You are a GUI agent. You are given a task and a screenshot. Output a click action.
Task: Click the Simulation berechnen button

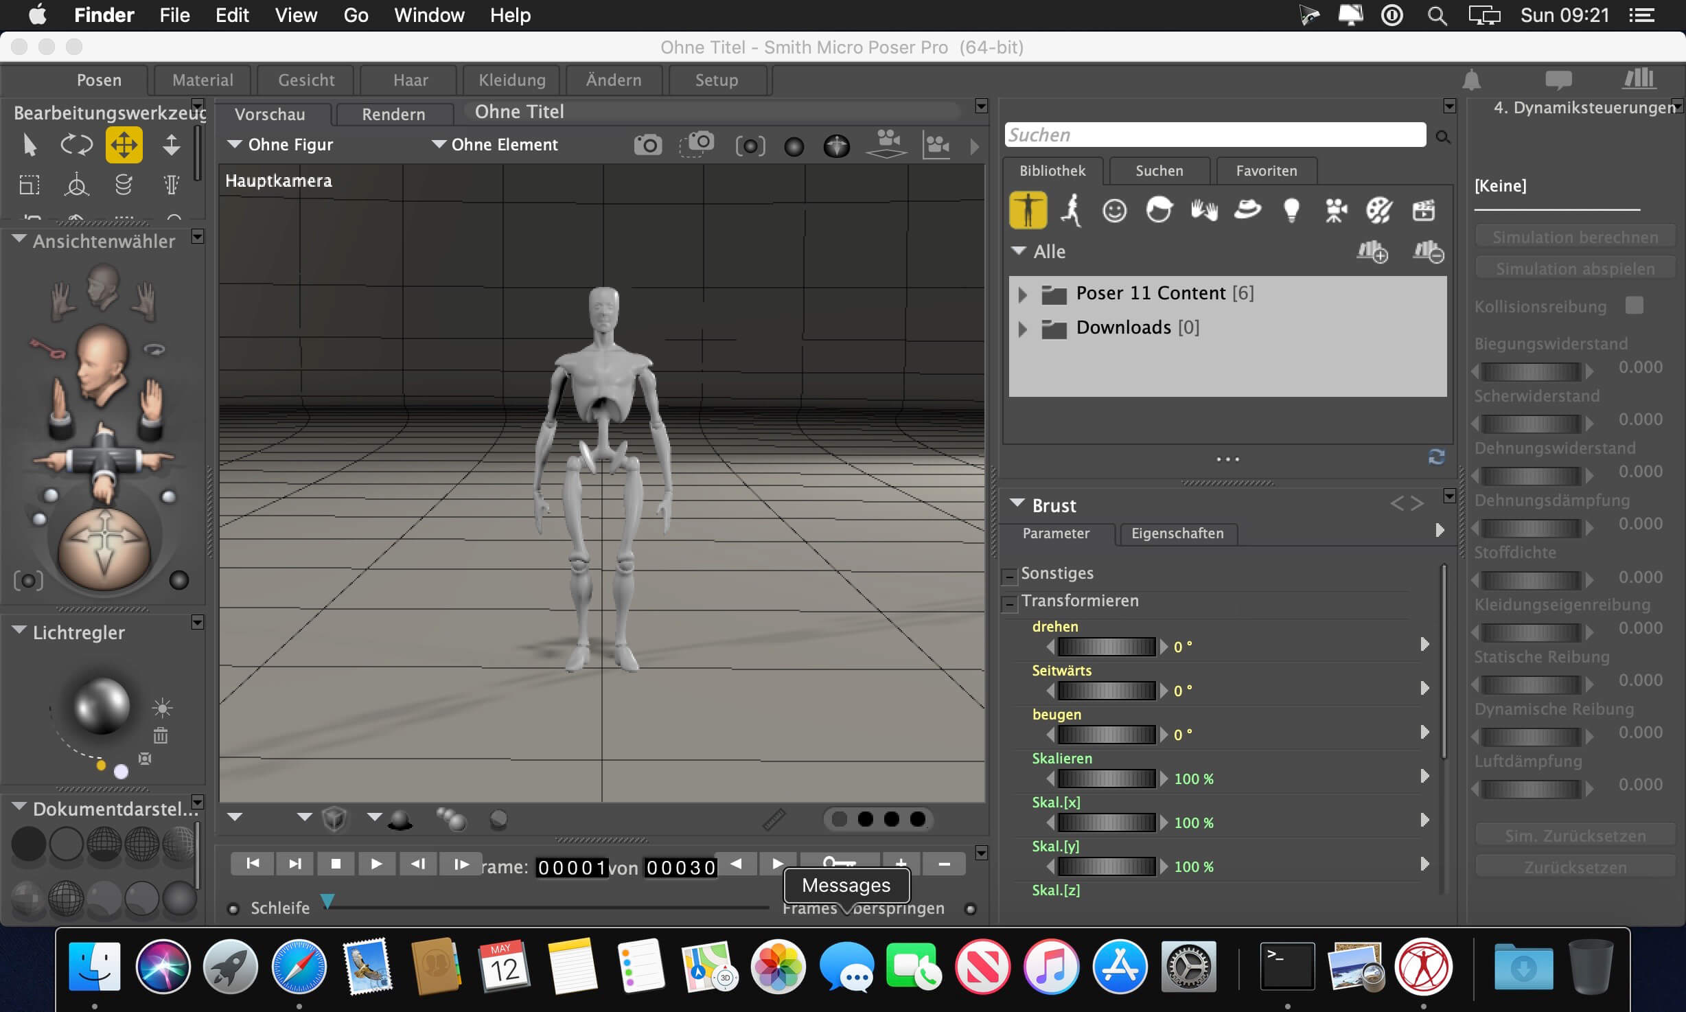click(1575, 237)
